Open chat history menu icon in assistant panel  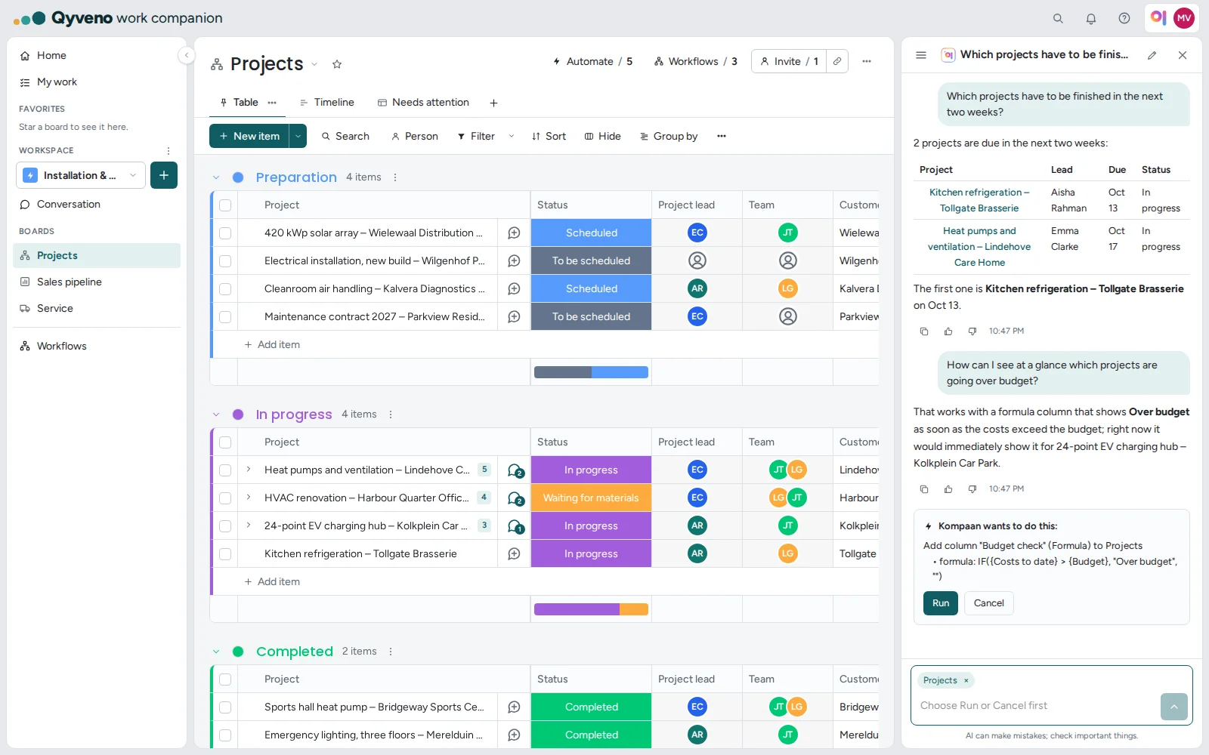pos(921,55)
